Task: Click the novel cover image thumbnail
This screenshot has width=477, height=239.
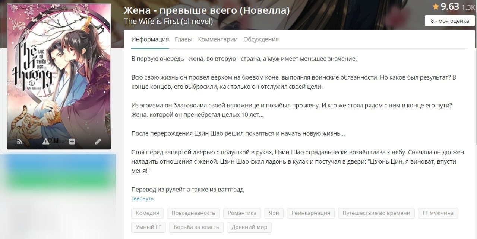Action: [x=59, y=76]
